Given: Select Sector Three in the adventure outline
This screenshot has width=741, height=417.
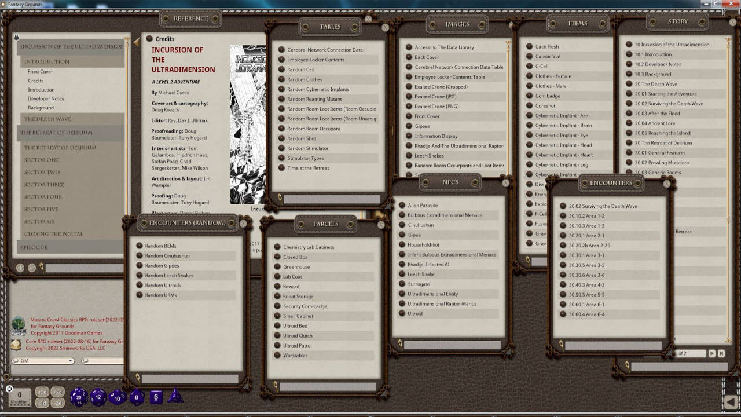Looking at the screenshot, I should (43, 184).
